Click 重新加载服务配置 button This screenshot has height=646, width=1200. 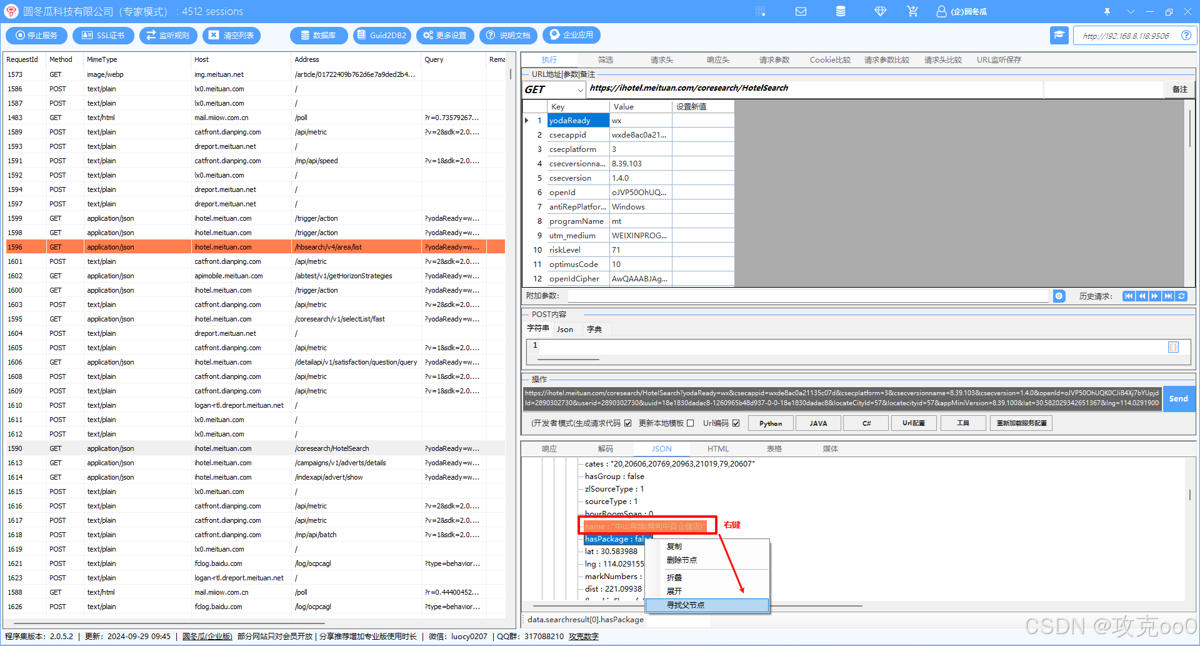tap(1021, 423)
